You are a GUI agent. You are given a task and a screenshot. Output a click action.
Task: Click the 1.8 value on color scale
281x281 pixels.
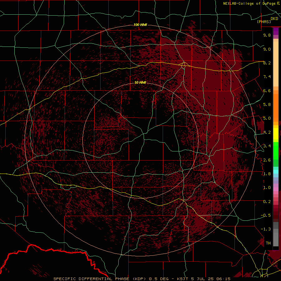(x=267, y=174)
